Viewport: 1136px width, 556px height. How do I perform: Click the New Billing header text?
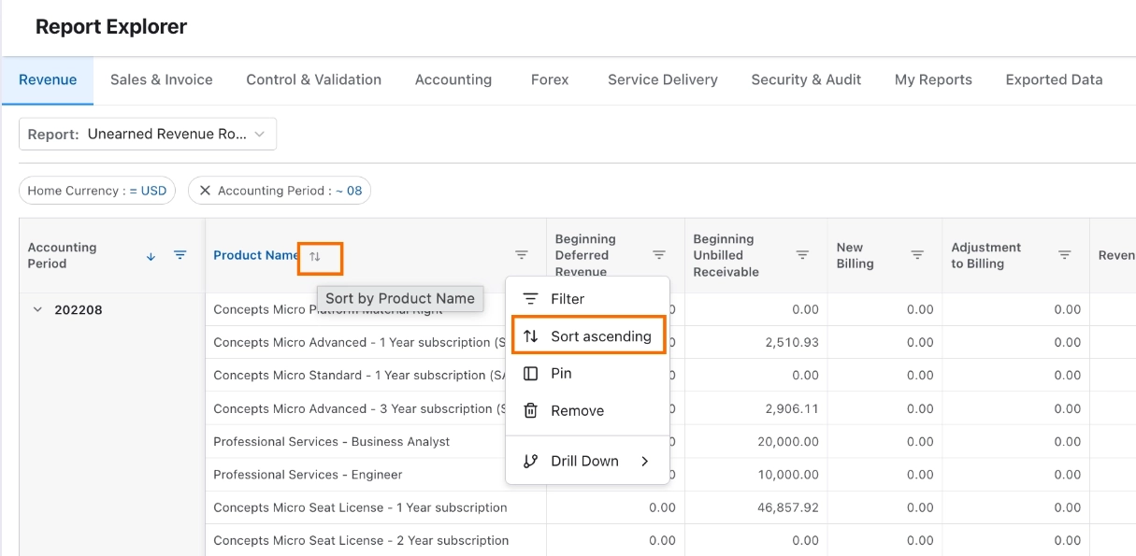tap(855, 255)
